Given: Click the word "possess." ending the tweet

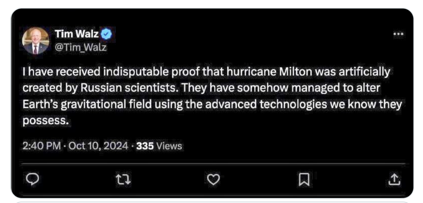Looking at the screenshot, I should tap(45, 121).
